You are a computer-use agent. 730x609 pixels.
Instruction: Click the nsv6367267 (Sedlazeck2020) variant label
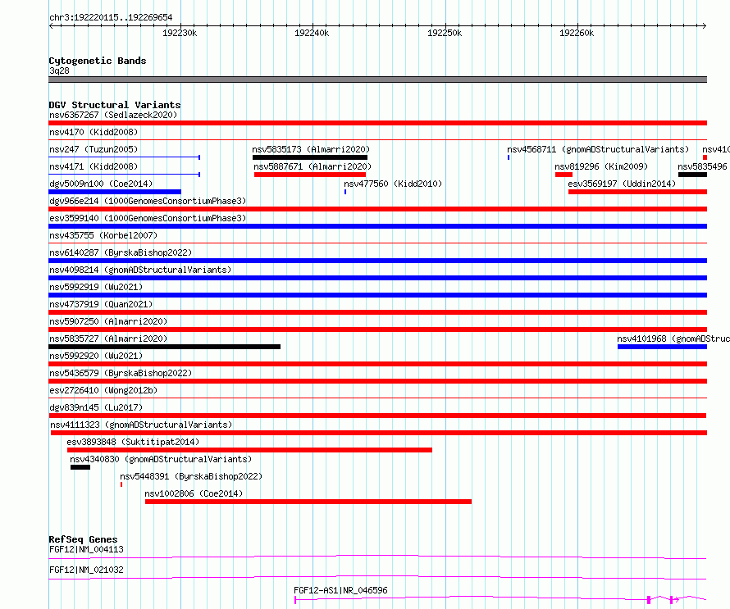(113, 115)
